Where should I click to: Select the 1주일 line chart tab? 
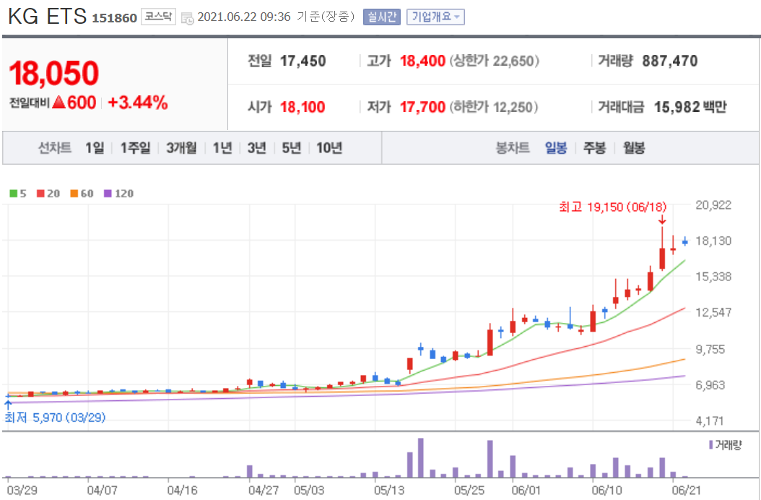pos(135,147)
